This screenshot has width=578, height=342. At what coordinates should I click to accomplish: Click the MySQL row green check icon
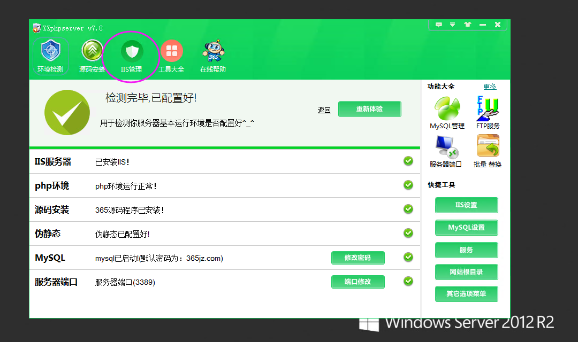pyautogui.click(x=408, y=257)
